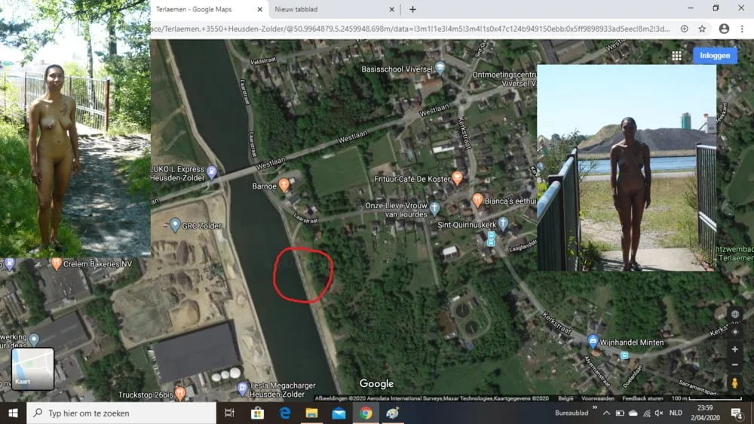Select the Onze-Lieve-Vrouw van Lourdes marker

(x=434, y=208)
